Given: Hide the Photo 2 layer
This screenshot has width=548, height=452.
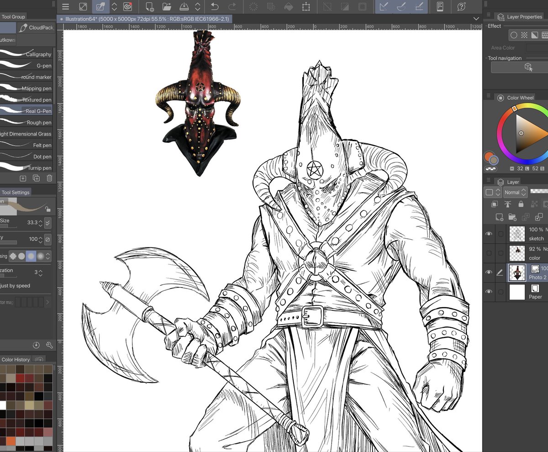Looking at the screenshot, I should click(x=489, y=272).
